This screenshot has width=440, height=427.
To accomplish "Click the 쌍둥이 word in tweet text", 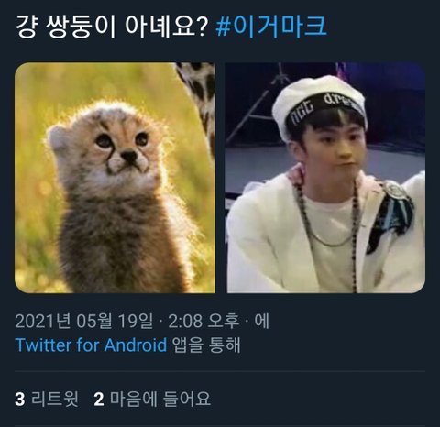I will point(81,27).
